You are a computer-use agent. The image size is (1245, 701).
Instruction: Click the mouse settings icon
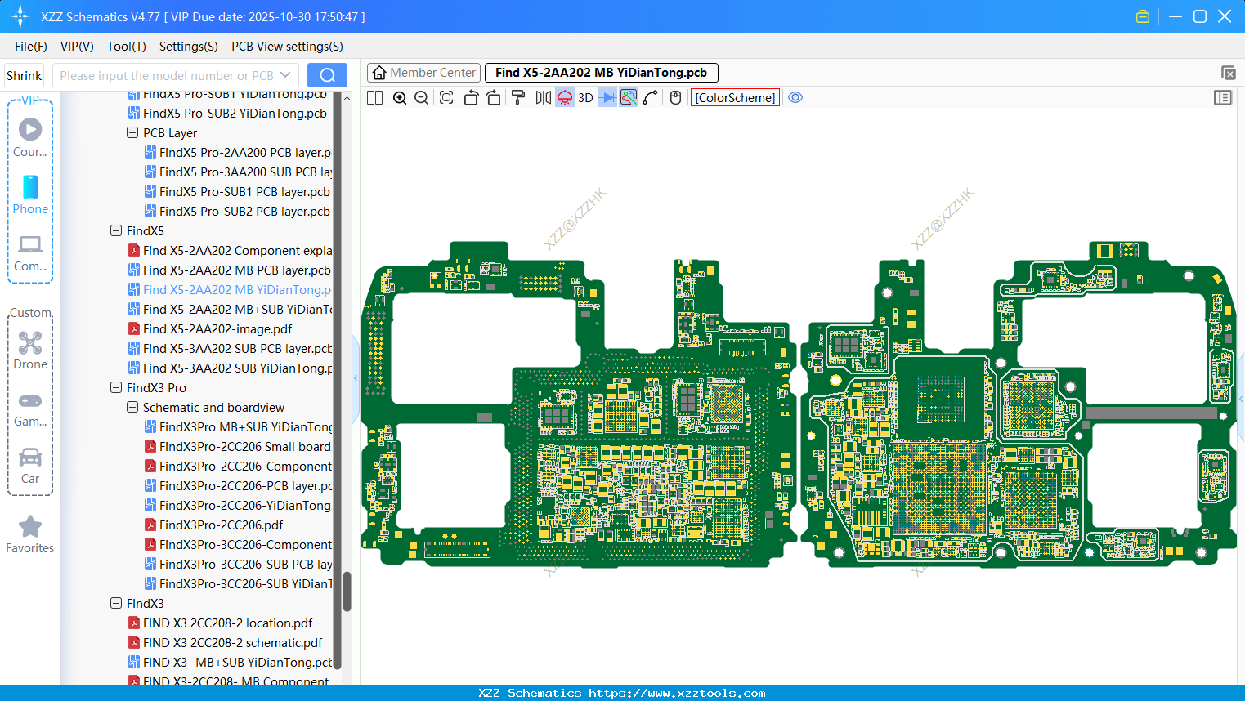[675, 98]
